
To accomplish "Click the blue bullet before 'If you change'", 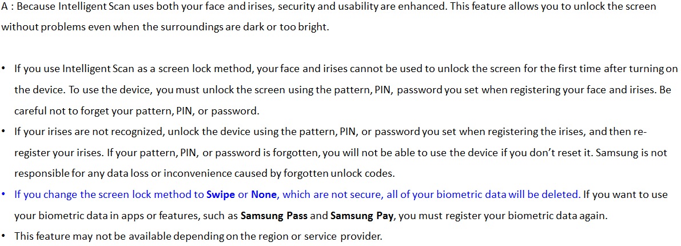I will (3, 195).
